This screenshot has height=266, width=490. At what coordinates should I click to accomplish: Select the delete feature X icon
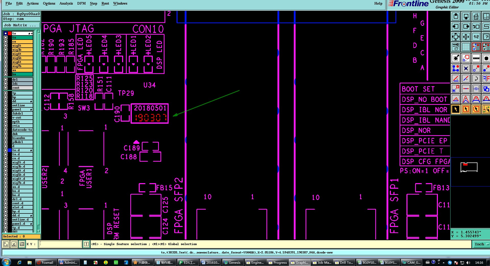click(466, 68)
